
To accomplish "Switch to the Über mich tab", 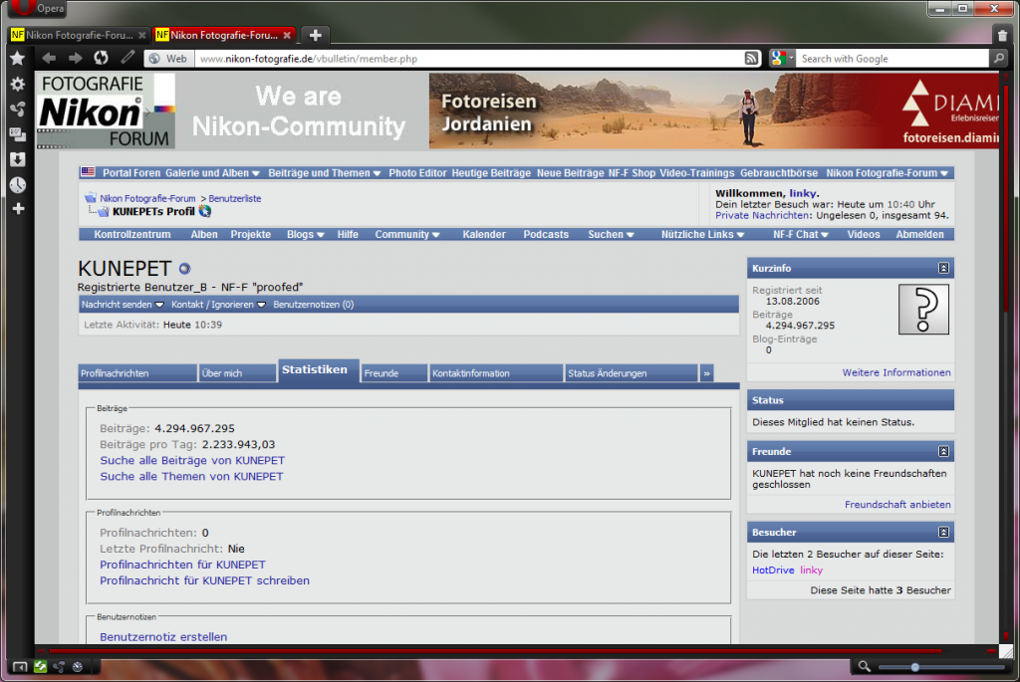I will point(237,373).
